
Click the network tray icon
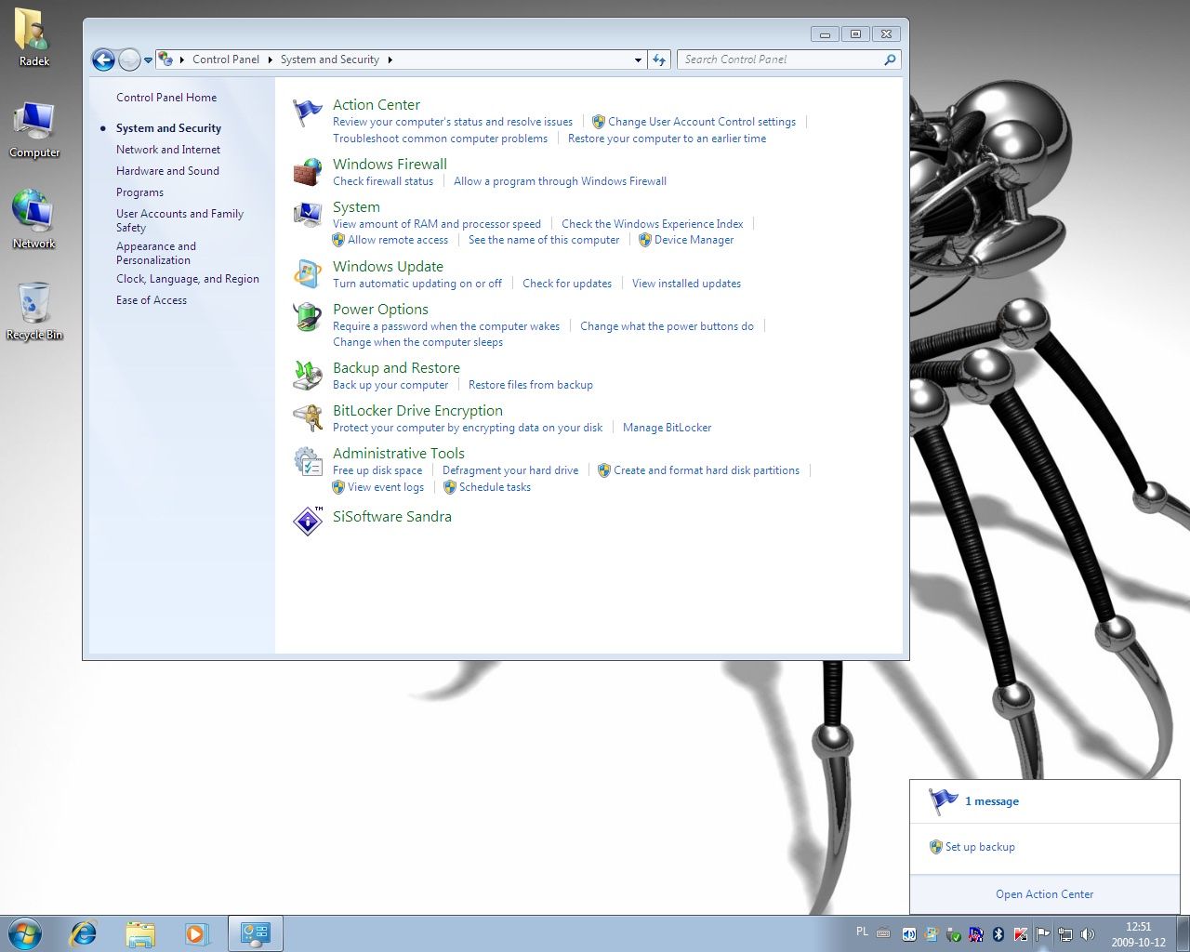(x=1065, y=934)
